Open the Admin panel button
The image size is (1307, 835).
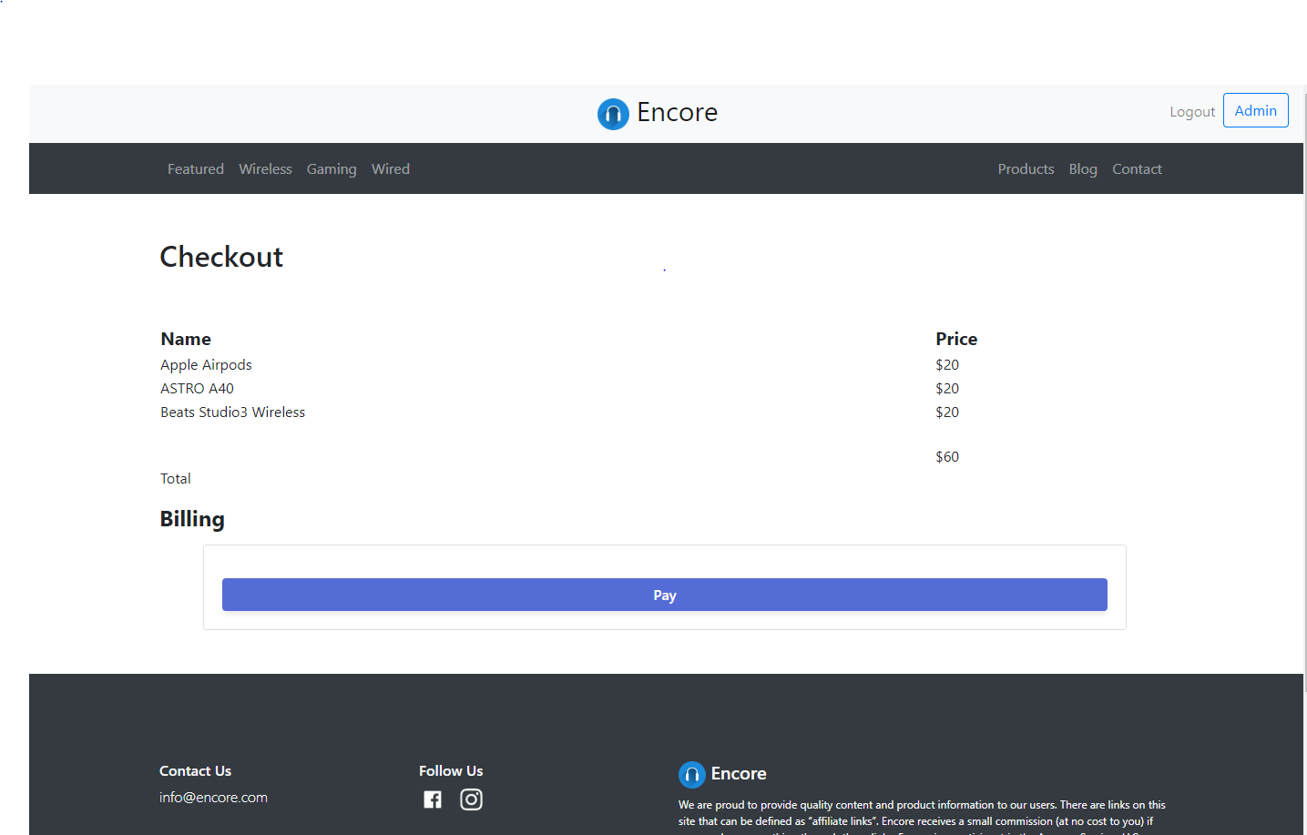point(1256,110)
